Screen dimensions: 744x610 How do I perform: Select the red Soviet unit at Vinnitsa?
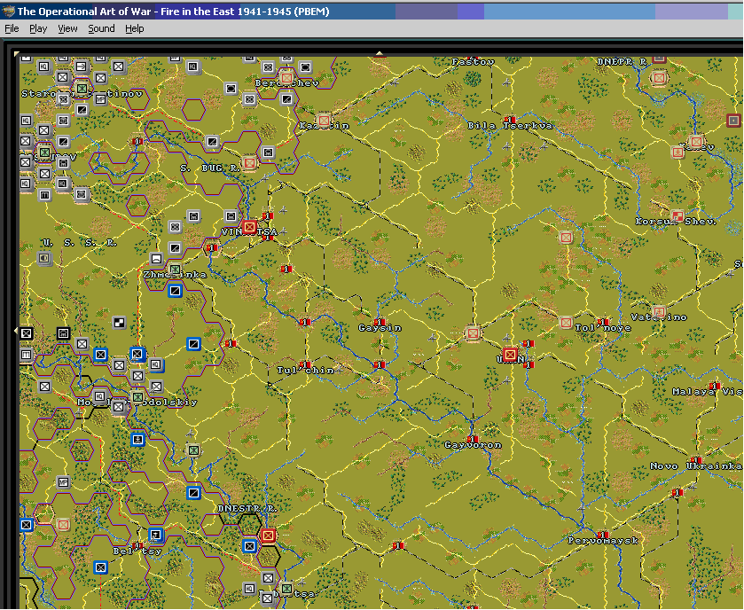[x=249, y=227]
